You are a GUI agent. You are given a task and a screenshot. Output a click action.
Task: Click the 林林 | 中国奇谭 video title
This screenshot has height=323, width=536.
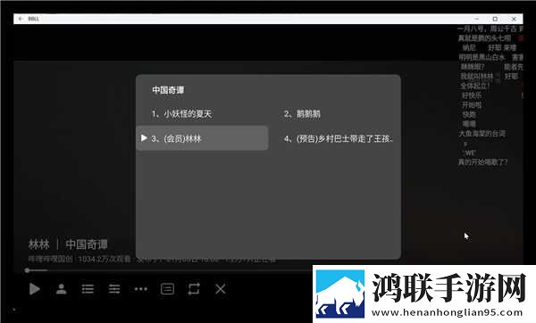(x=68, y=244)
